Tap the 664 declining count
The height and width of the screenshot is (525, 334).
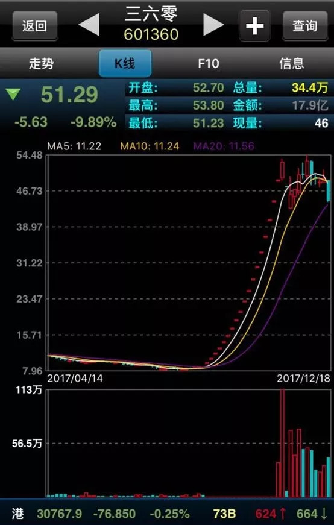point(312,514)
